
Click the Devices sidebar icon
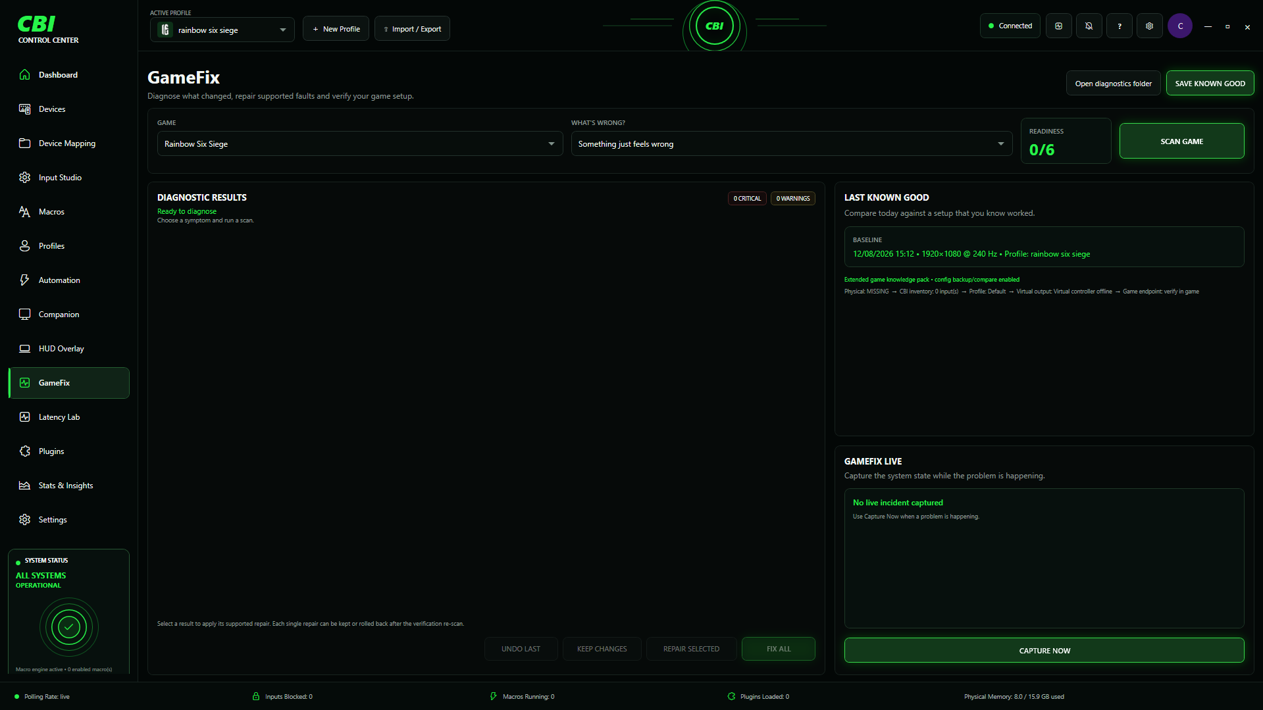[24, 109]
